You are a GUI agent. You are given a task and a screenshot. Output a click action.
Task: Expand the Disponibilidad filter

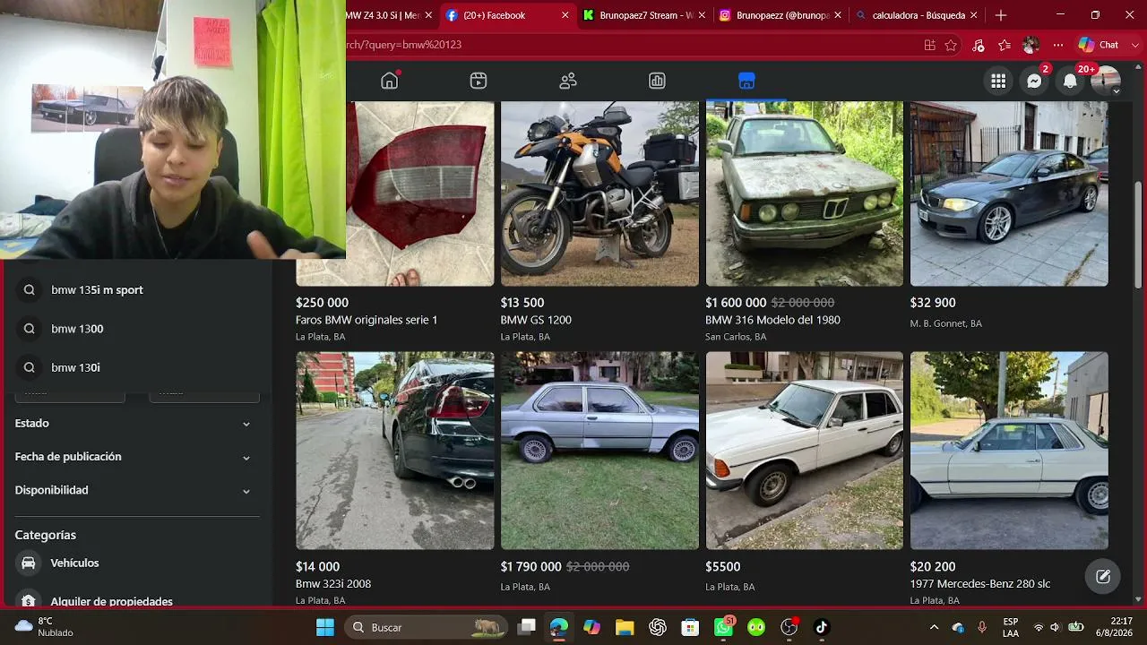[x=137, y=490]
